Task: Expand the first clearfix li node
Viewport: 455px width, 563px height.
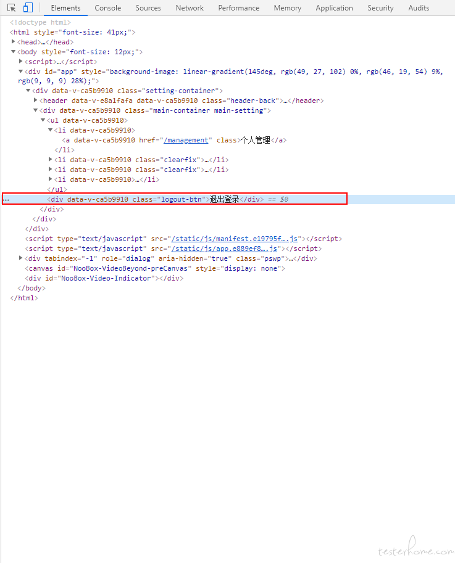Action: tap(51, 159)
